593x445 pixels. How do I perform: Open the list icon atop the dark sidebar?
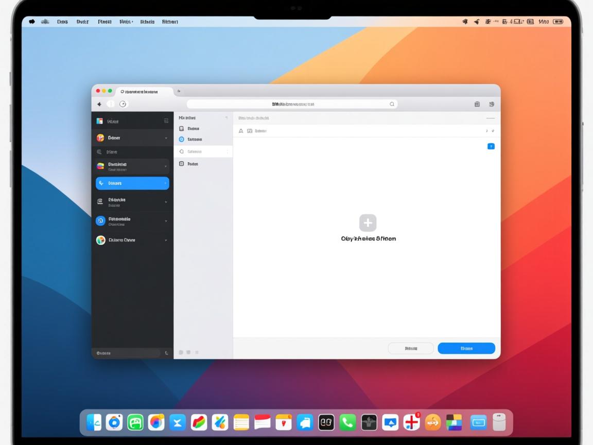(166, 121)
